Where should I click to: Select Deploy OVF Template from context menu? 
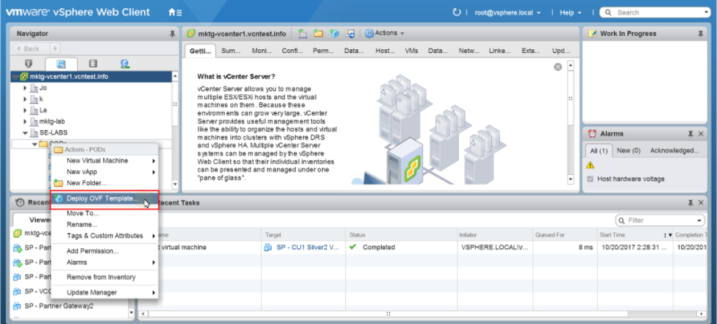[x=101, y=198]
